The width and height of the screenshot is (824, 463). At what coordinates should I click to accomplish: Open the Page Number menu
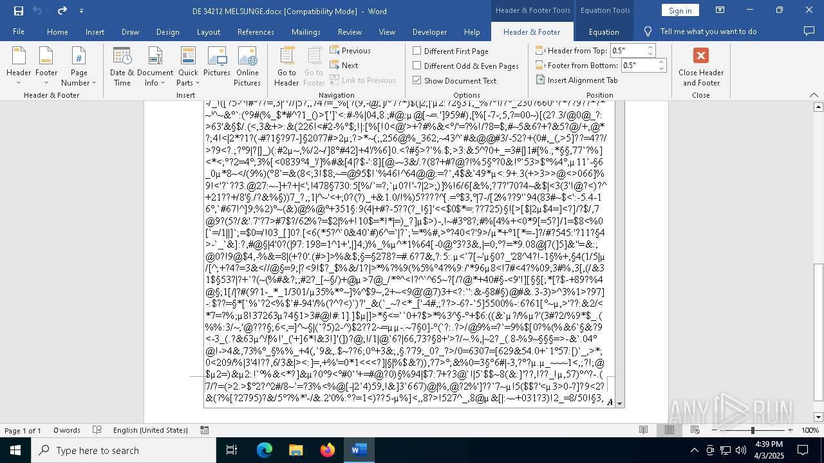click(79, 66)
